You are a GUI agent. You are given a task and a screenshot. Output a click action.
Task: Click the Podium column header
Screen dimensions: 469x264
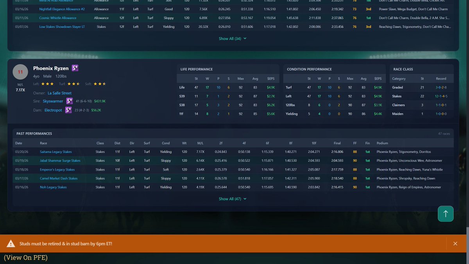point(382,143)
